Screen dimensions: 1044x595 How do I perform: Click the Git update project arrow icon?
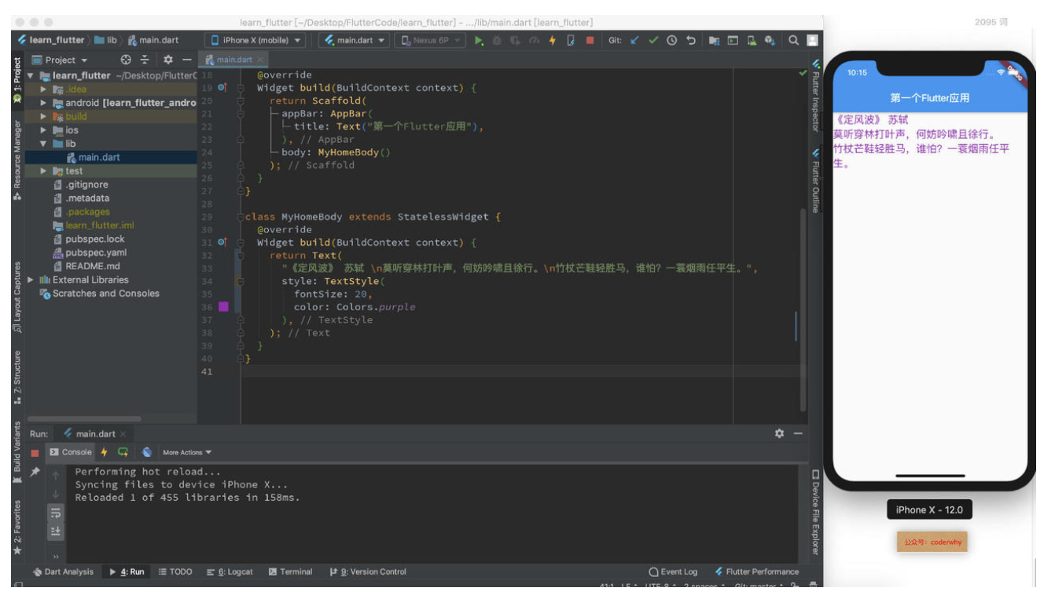pos(634,40)
